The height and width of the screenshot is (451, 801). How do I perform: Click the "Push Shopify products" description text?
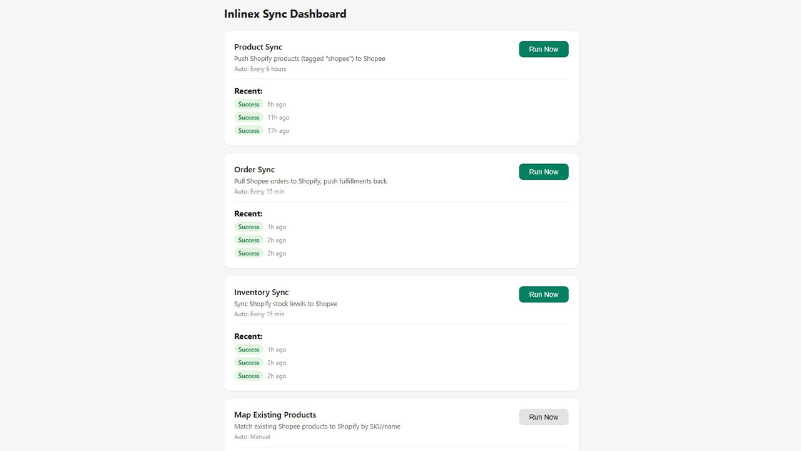[309, 59]
